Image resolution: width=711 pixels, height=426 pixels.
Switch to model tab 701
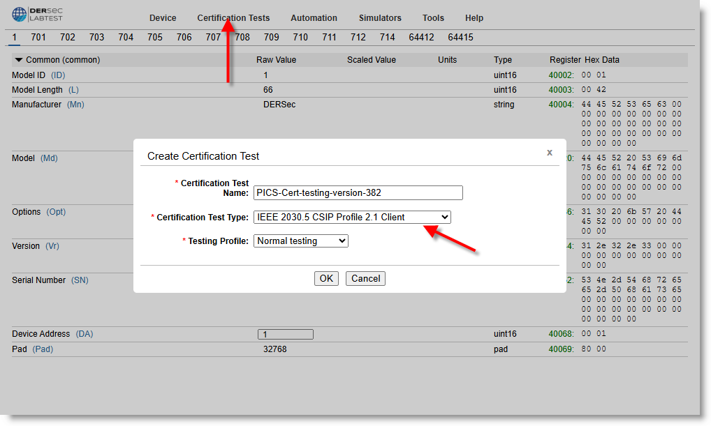pos(38,38)
